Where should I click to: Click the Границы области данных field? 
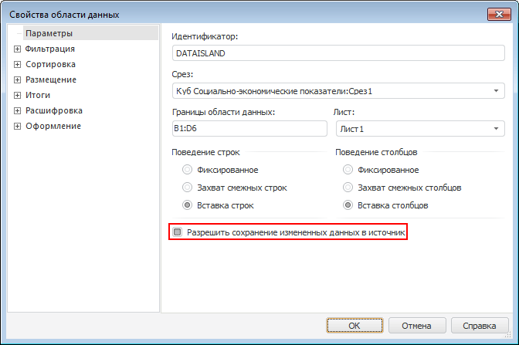(x=248, y=129)
